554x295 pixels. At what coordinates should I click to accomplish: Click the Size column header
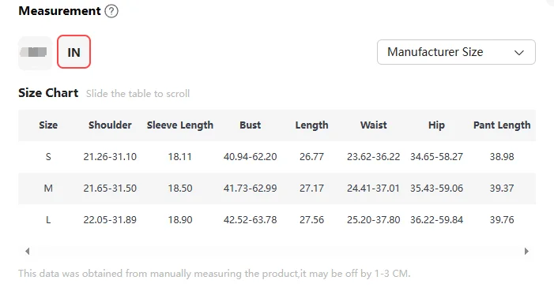pos(48,125)
